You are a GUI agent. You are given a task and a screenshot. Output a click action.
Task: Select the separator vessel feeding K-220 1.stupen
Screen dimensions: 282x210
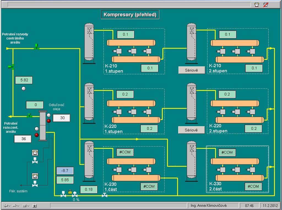[x=89, y=103]
